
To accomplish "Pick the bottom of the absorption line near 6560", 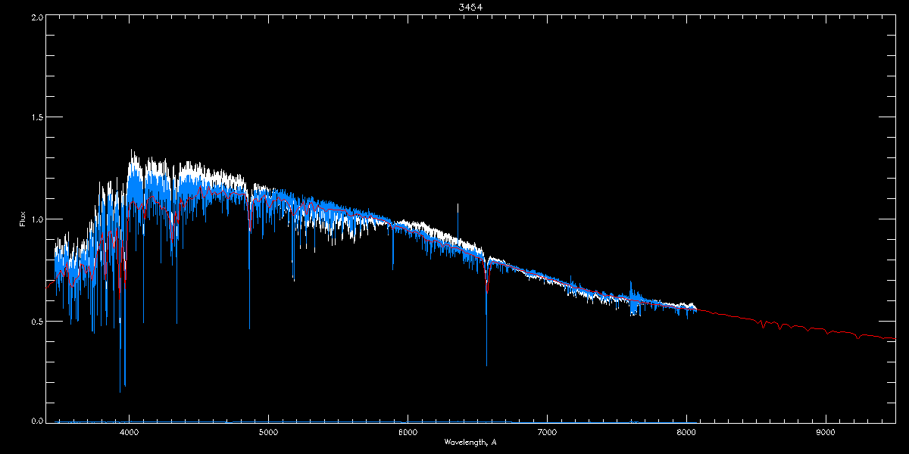I will [486, 363].
